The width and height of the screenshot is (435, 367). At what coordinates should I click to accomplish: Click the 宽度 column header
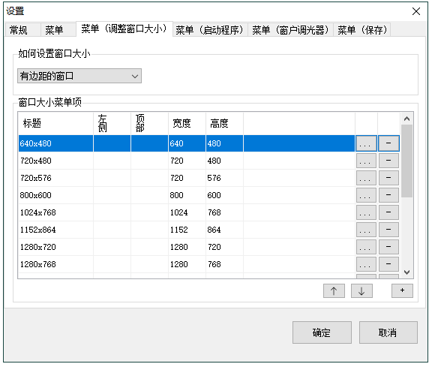click(187, 123)
